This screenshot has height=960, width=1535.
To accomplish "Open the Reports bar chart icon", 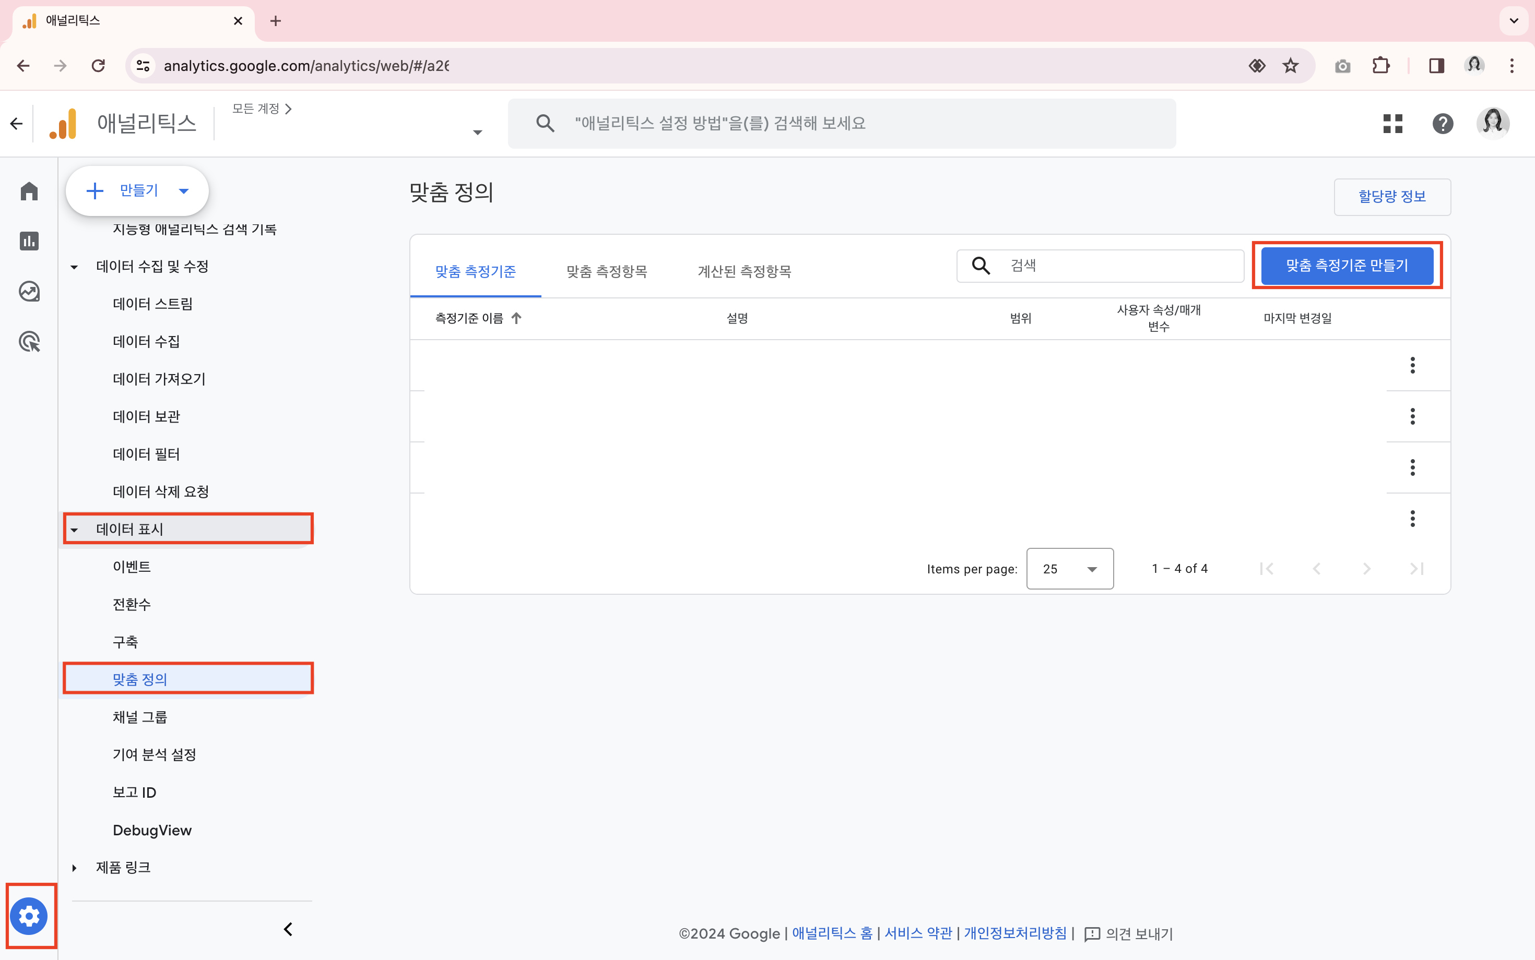I will (29, 241).
